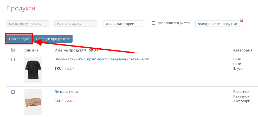Screen dimensions: 258x117
Task: Open the Всички категории dropdown
Action: [124, 24]
